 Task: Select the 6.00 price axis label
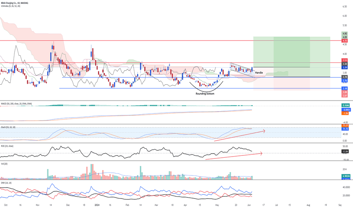(345, 16)
